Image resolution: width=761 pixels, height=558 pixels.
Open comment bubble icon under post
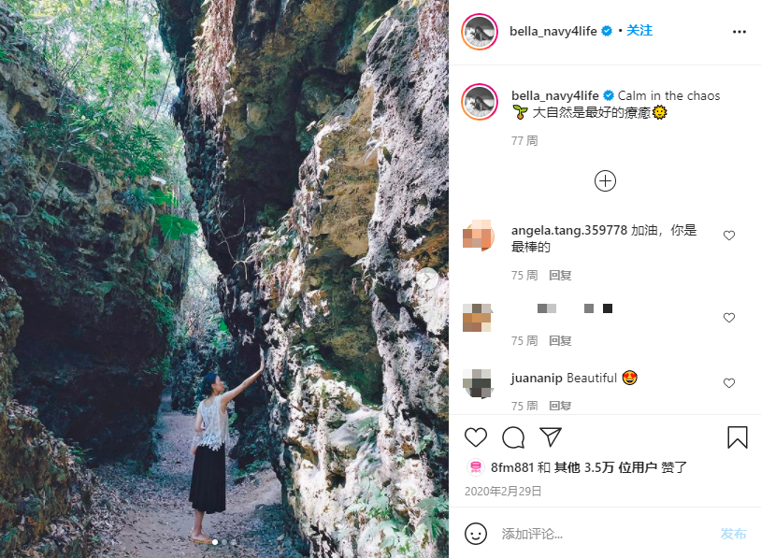[513, 437]
